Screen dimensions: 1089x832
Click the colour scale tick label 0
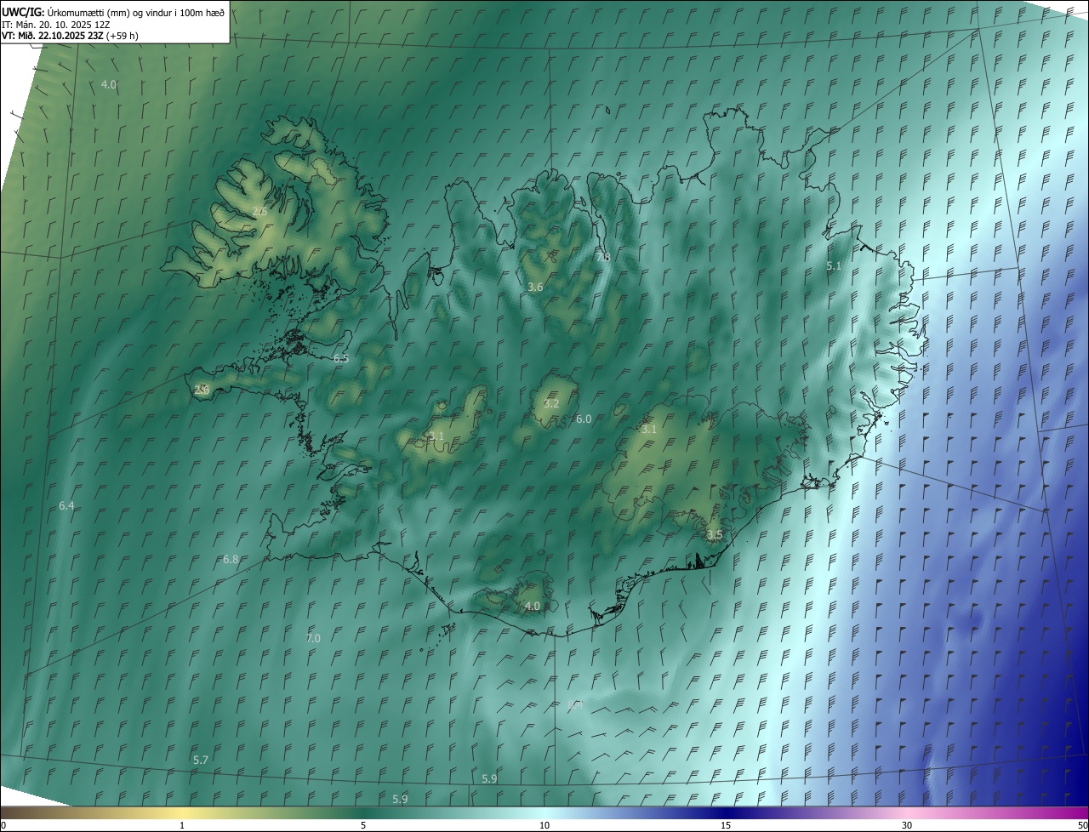point(3,825)
